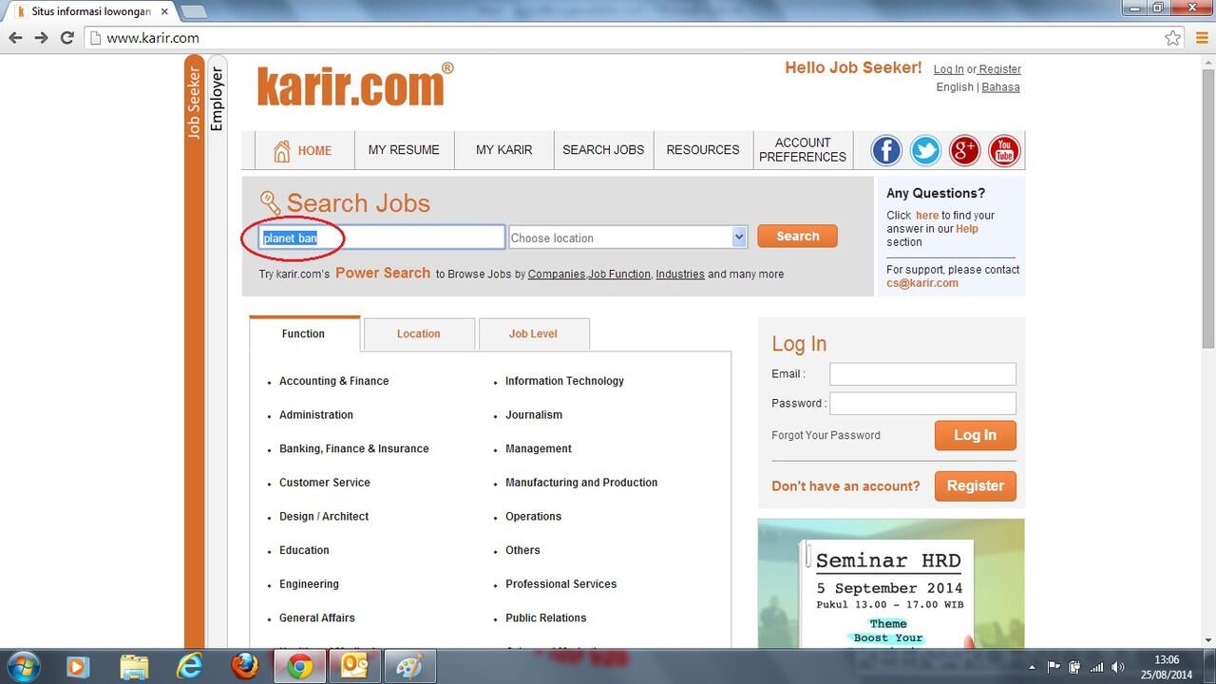Select the Function tab
Screen dimensions: 1216x684
point(304,333)
